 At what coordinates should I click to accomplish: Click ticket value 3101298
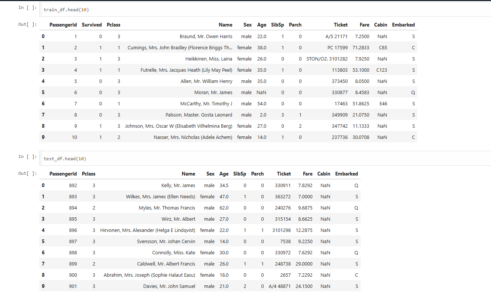pyautogui.click(x=282, y=230)
